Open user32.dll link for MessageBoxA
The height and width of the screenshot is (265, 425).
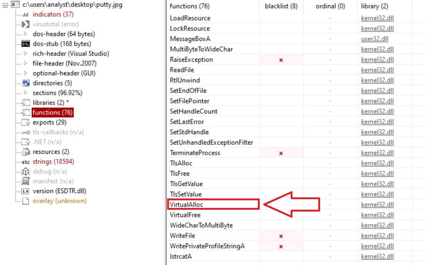(x=374, y=39)
